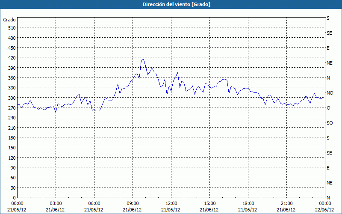Click the 06:00 time axis label
The width and height of the screenshot is (342, 214).
point(94,204)
